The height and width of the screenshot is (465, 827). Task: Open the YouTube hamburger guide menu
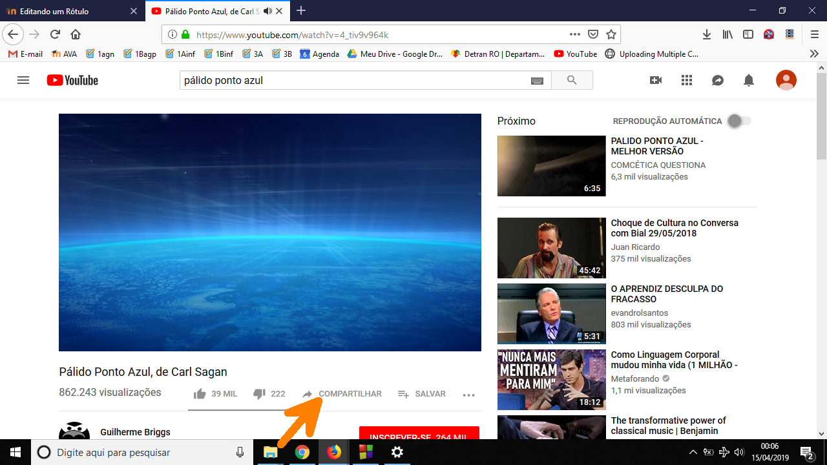pos(23,80)
